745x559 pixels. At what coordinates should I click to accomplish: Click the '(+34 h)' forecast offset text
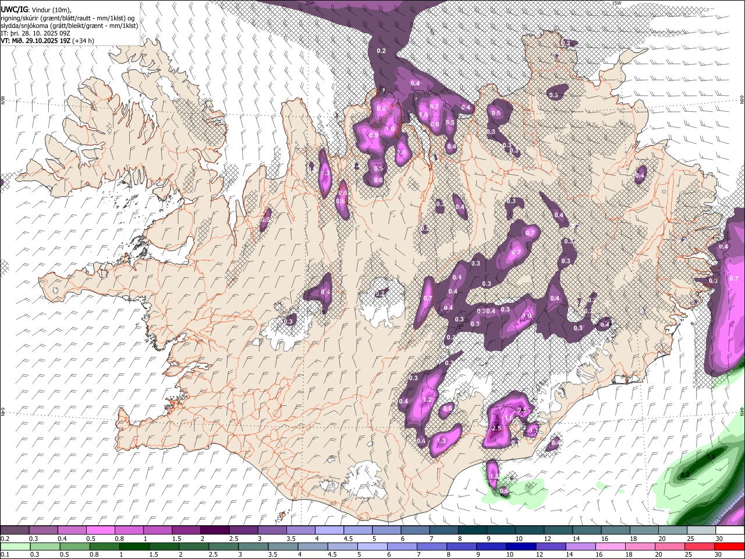(83, 41)
